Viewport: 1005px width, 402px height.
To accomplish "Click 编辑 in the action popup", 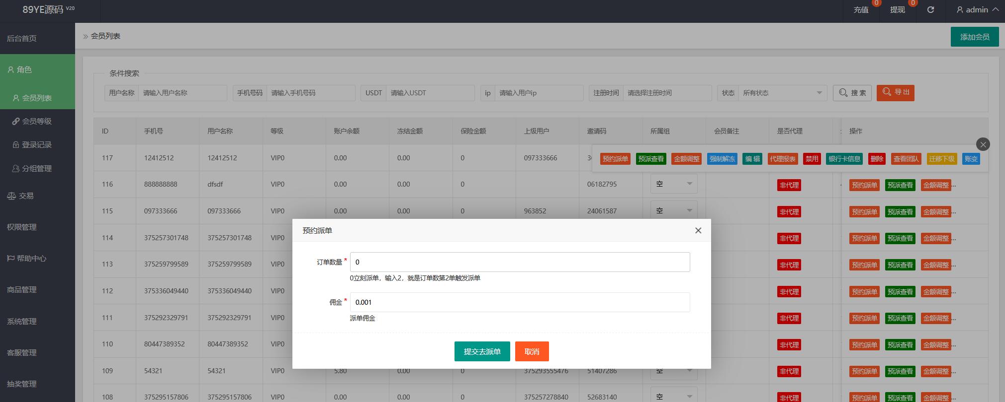I will (x=752, y=159).
